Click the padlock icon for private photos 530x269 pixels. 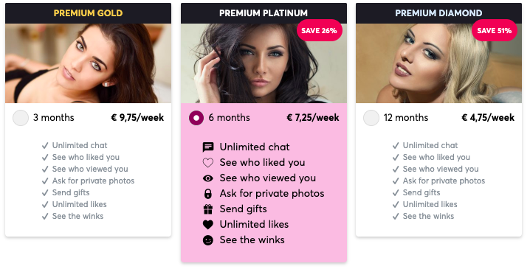[208, 194]
